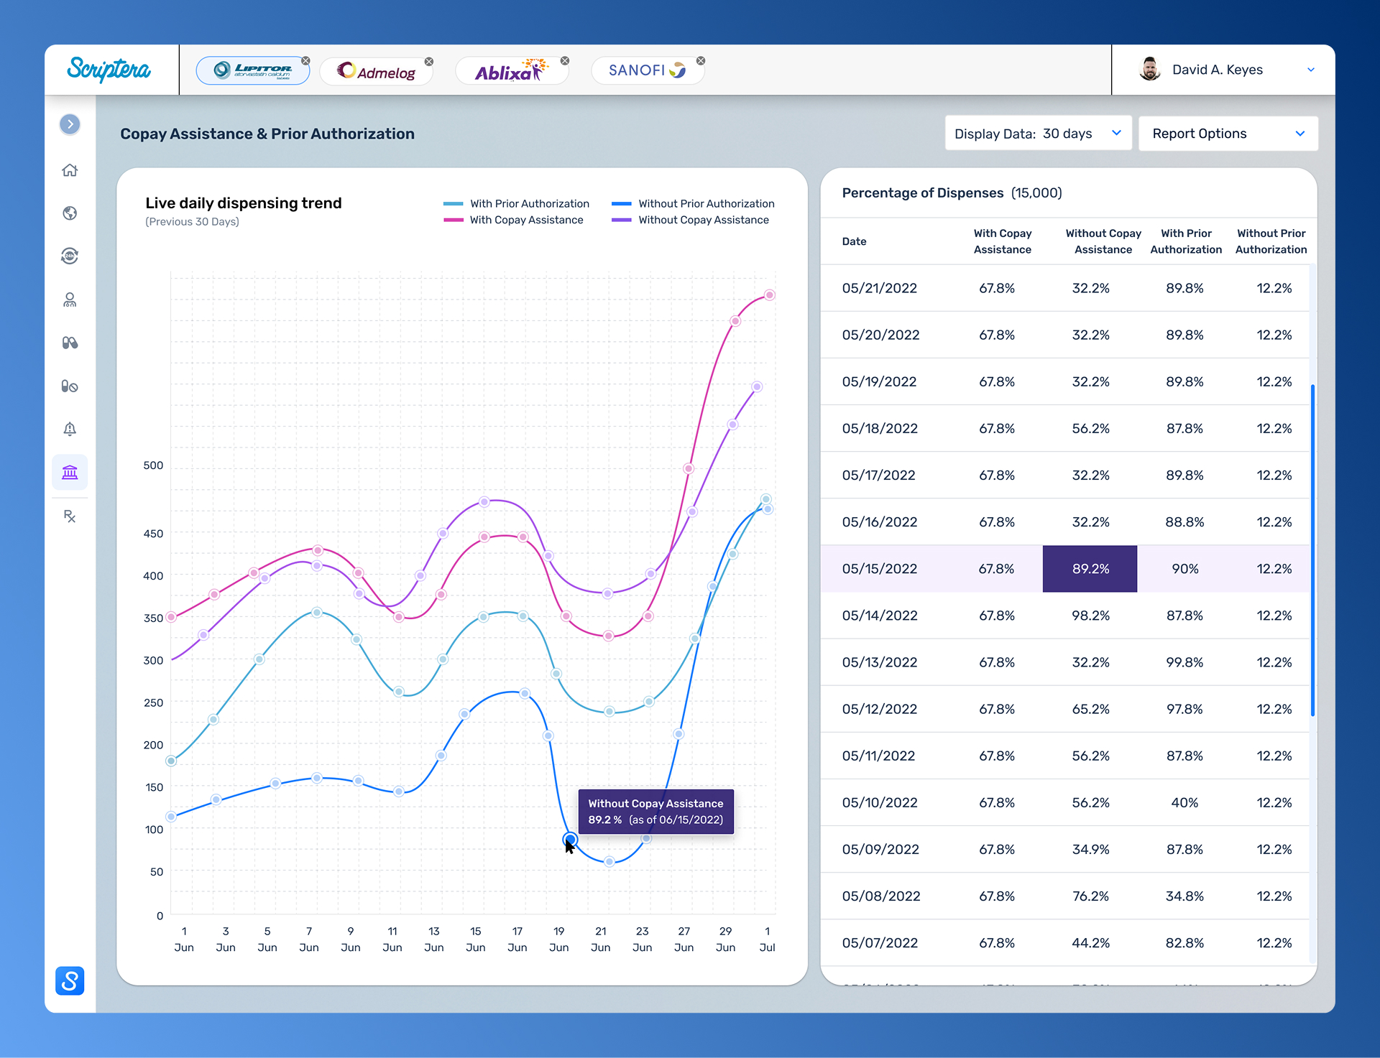
Task: Remove the Lipitor brand tab
Action: pyautogui.click(x=305, y=61)
